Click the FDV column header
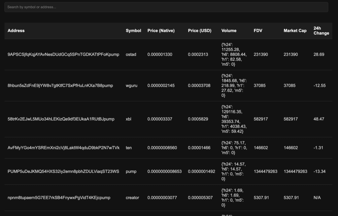Image resolution: width=338 pixels, height=216 pixels. pos(258,31)
